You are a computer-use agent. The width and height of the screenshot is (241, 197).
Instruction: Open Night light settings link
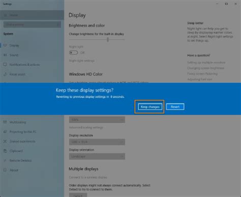82,61
